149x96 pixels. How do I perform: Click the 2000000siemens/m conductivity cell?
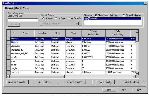[118, 42]
